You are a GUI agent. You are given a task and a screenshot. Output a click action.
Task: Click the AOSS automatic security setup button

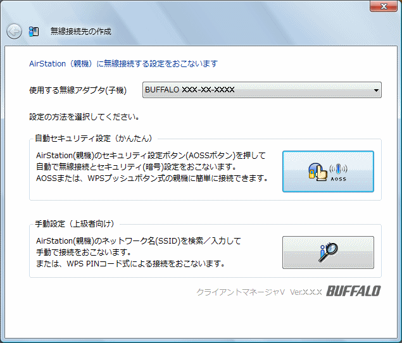point(328,171)
